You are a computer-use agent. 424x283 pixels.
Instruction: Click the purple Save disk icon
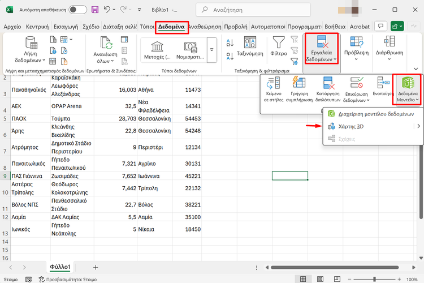pyautogui.click(x=95, y=10)
